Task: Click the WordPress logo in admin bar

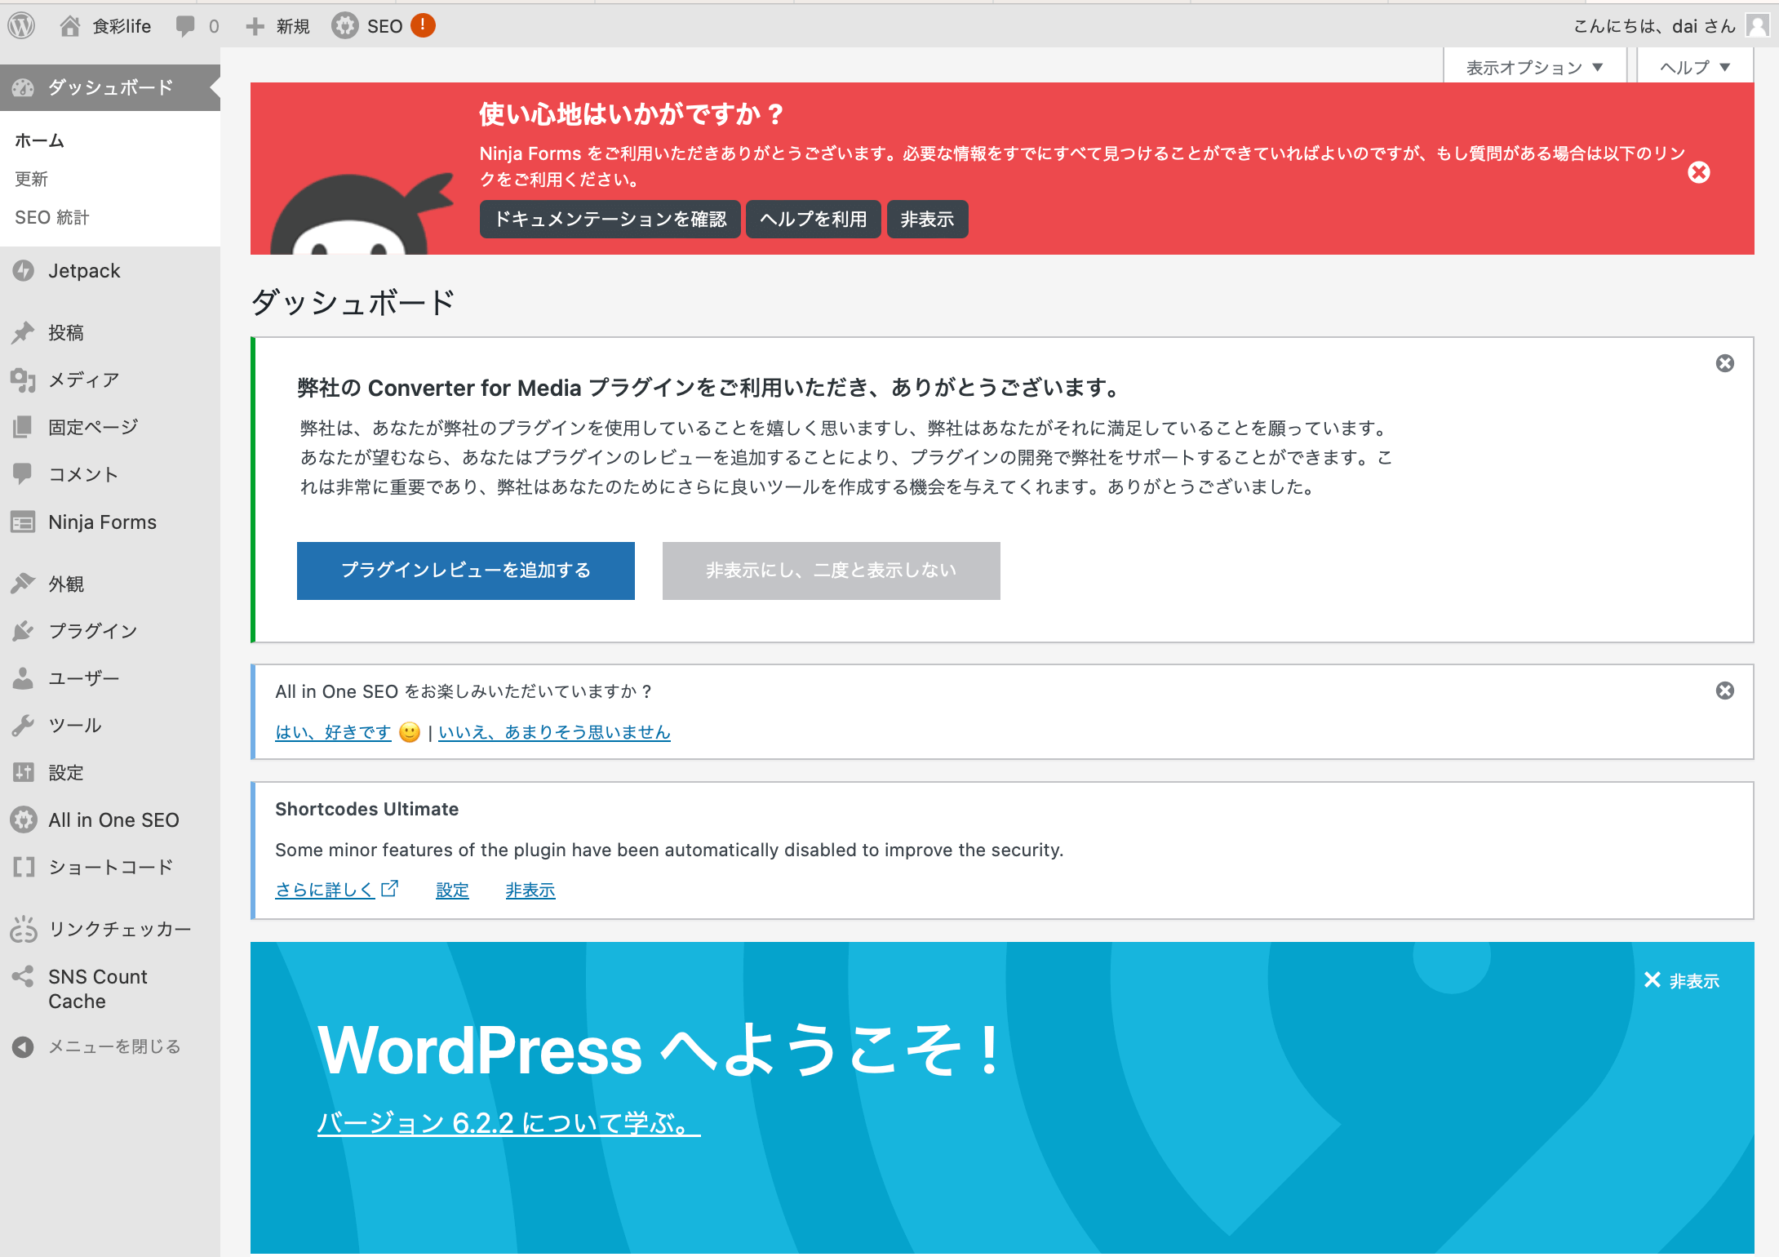Action: 21,26
